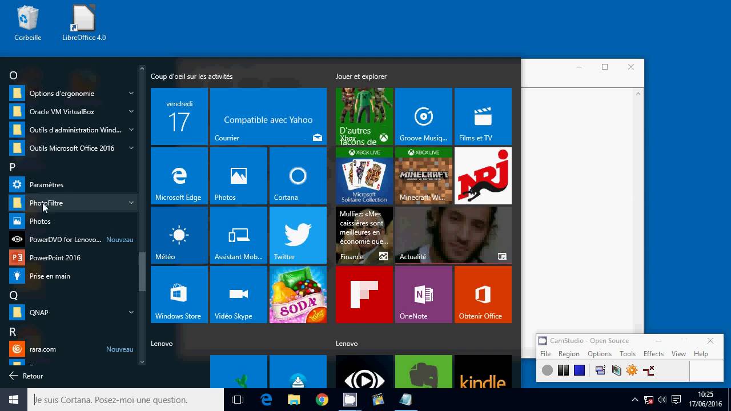Open Paramètres from the app list

point(73,185)
